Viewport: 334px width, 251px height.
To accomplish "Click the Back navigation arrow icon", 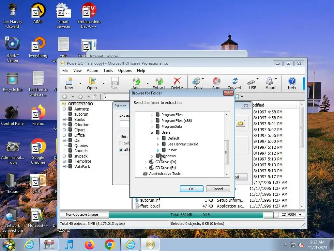I will pyautogui.click(x=65, y=97).
